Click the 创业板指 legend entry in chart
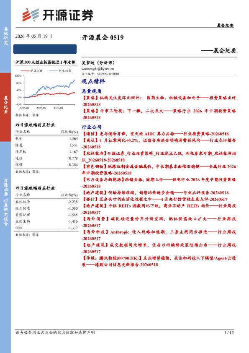The width and height of the screenshot is (249, 353). 60,71
